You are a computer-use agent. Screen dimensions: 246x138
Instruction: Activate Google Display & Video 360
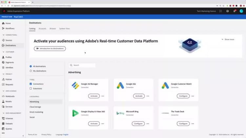click(x=94, y=124)
